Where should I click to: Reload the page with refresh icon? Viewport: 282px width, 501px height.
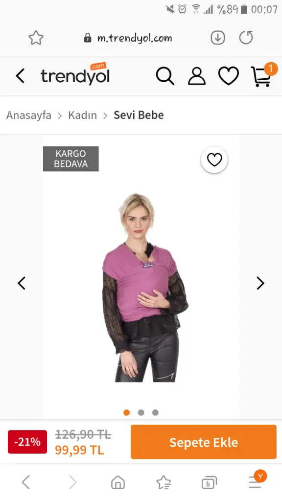click(x=246, y=38)
